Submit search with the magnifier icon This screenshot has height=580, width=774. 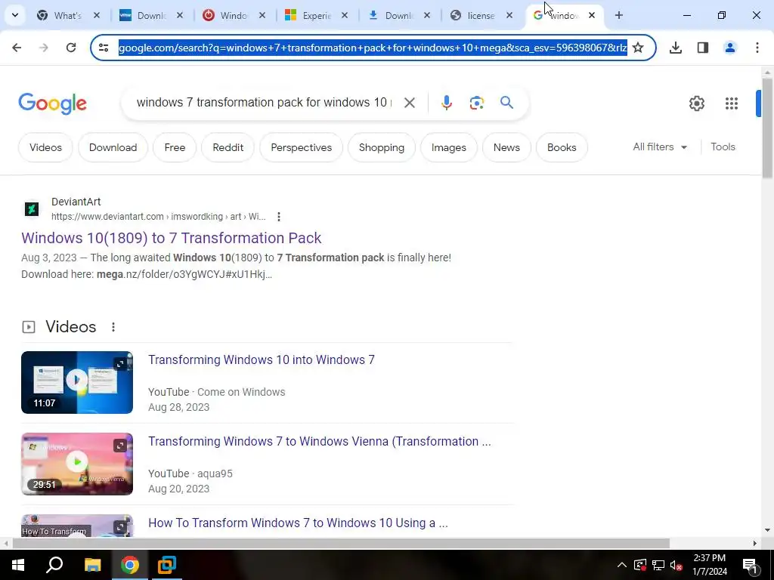click(x=506, y=103)
